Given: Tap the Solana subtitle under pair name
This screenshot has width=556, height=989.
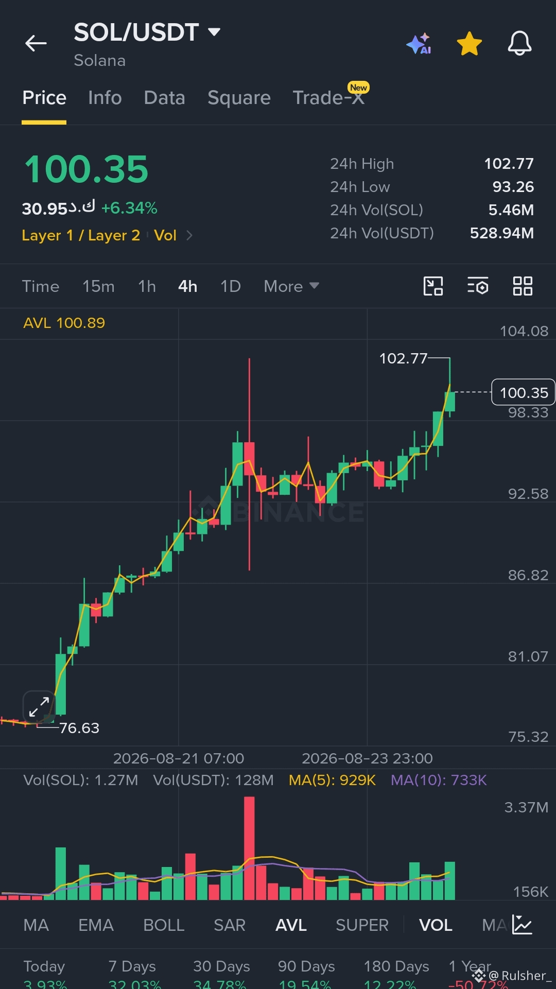Looking at the screenshot, I should tap(100, 60).
